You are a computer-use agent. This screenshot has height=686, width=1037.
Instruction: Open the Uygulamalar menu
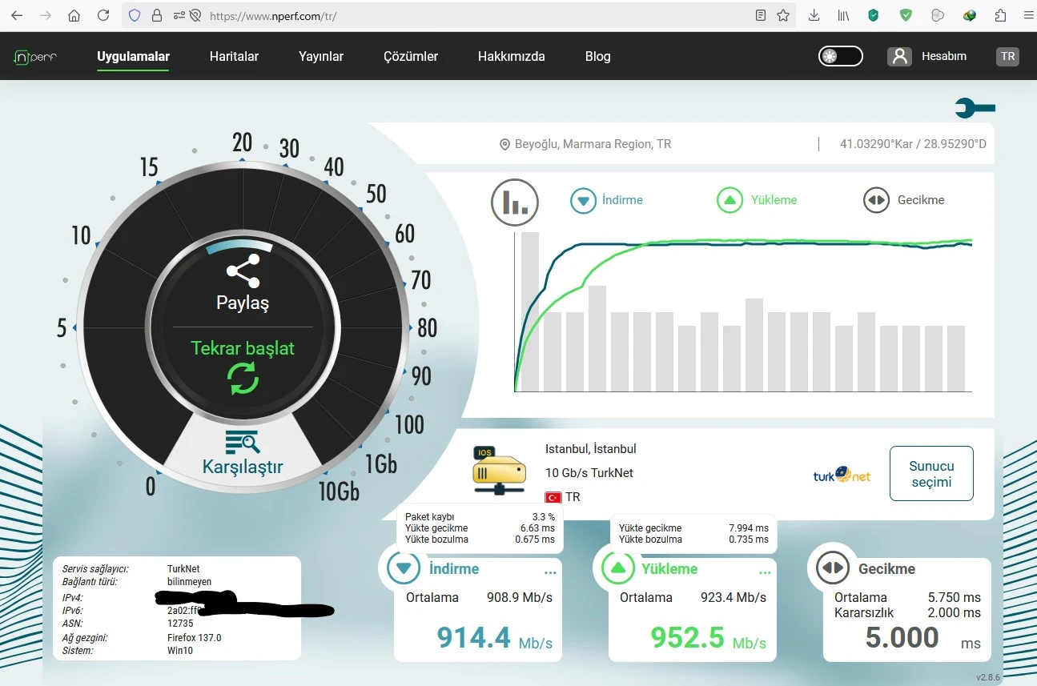coord(133,56)
